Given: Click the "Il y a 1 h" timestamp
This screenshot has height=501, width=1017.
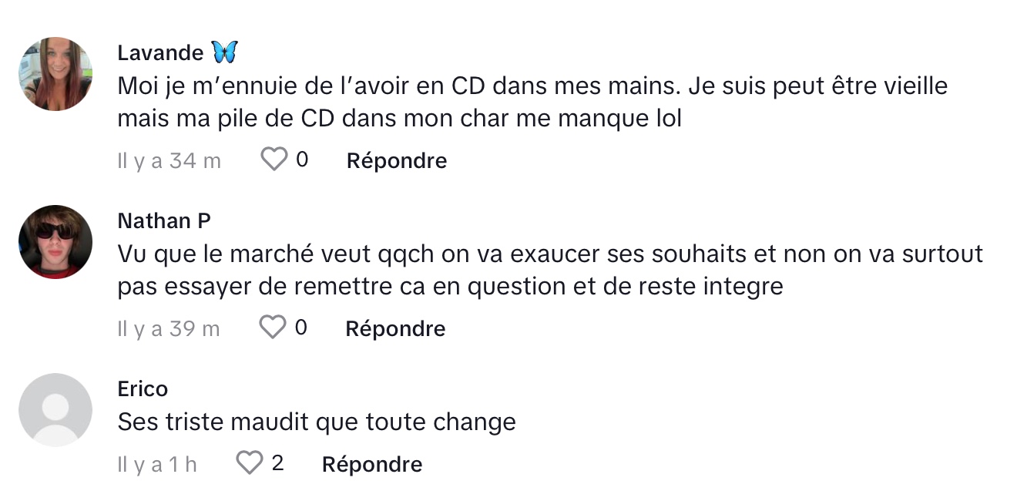Looking at the screenshot, I should 156,464.
